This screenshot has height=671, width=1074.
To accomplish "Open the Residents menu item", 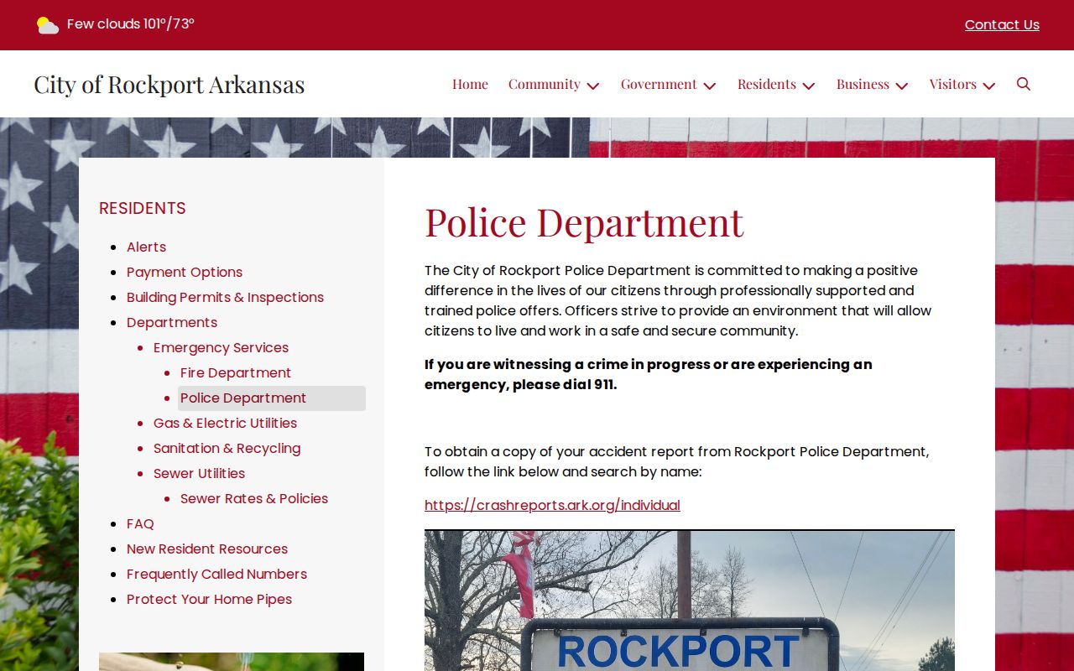I will click(767, 84).
